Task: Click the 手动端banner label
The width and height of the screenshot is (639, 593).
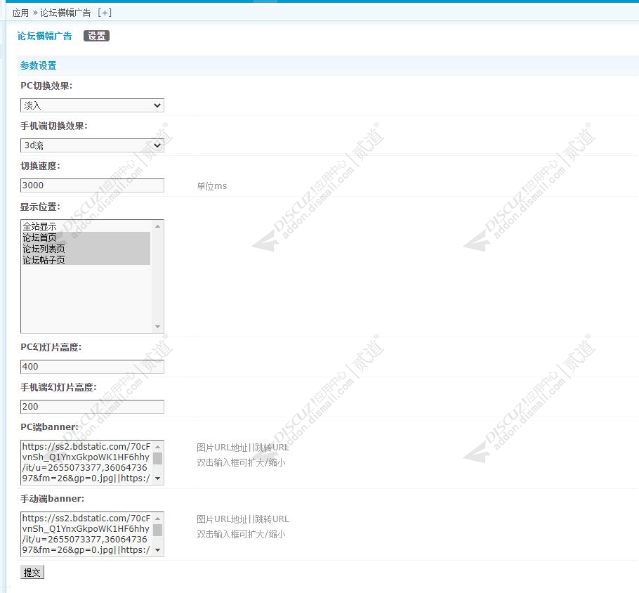Action: 53,499
